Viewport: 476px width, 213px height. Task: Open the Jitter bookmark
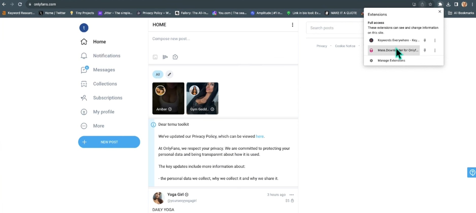[x=115, y=13]
